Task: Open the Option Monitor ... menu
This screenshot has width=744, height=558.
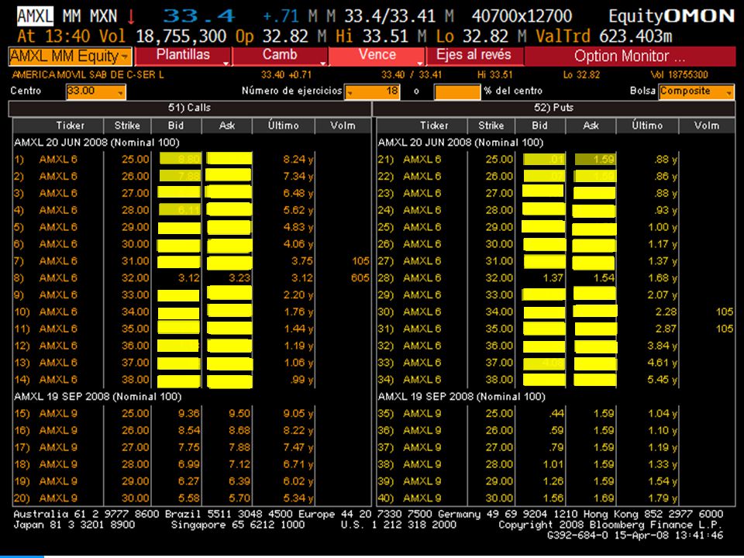Action: point(629,57)
